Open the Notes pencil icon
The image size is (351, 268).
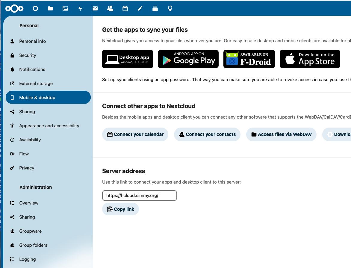click(140, 9)
